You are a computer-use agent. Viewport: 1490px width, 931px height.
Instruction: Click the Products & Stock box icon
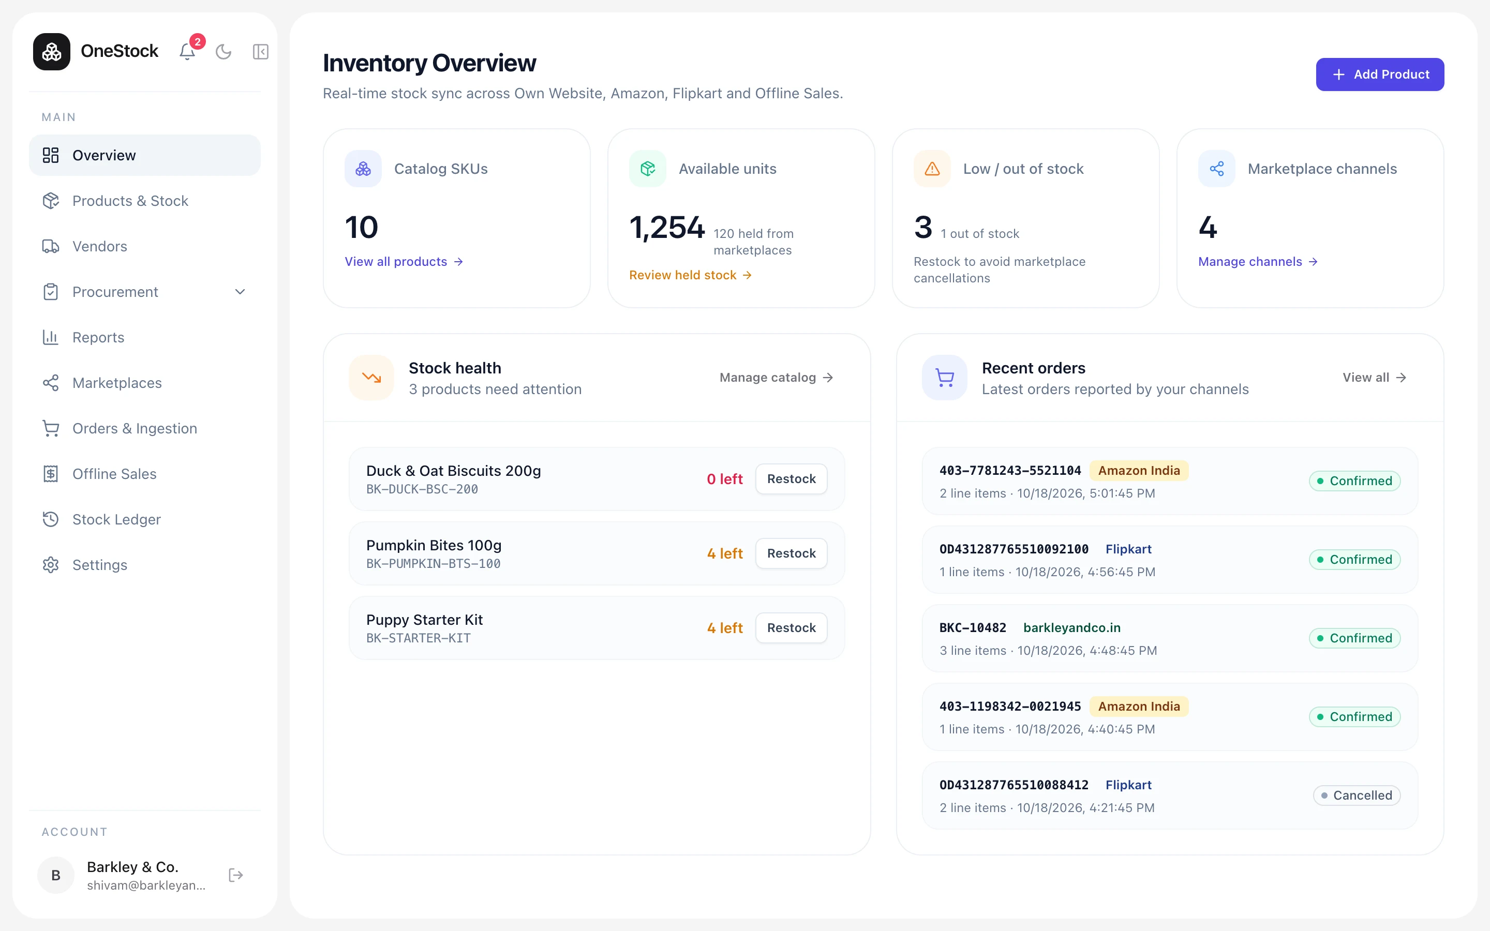point(51,201)
